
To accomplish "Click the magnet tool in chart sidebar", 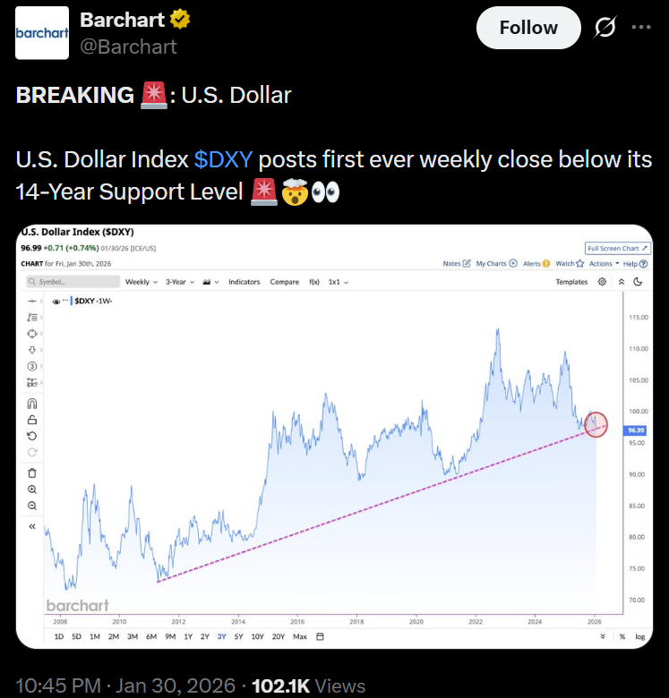I will 32,404.
